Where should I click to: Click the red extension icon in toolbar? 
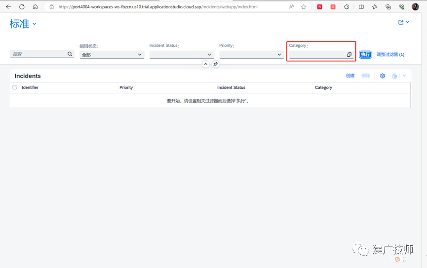pyautogui.click(x=320, y=7)
